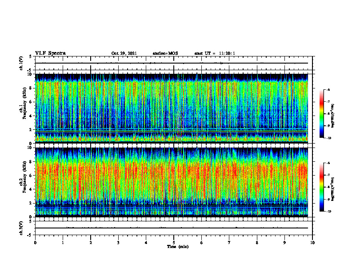The height and width of the screenshot is (272, 352).
Task: Click the ch.1 spectrogram color scale bar
Action: pyautogui.click(x=321, y=114)
